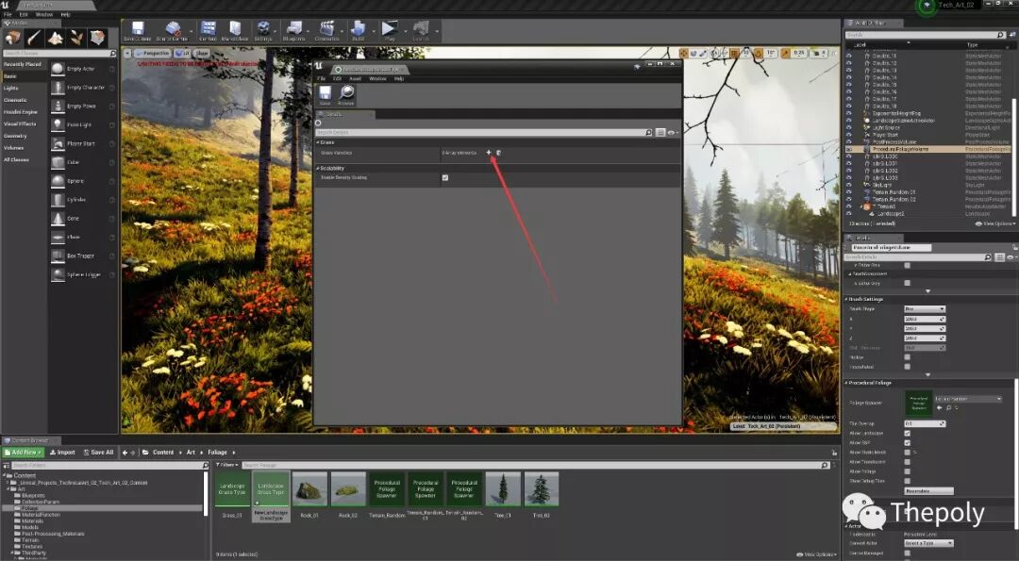The image size is (1019, 561).
Task: Click the Resimulate button
Action: (x=929, y=491)
